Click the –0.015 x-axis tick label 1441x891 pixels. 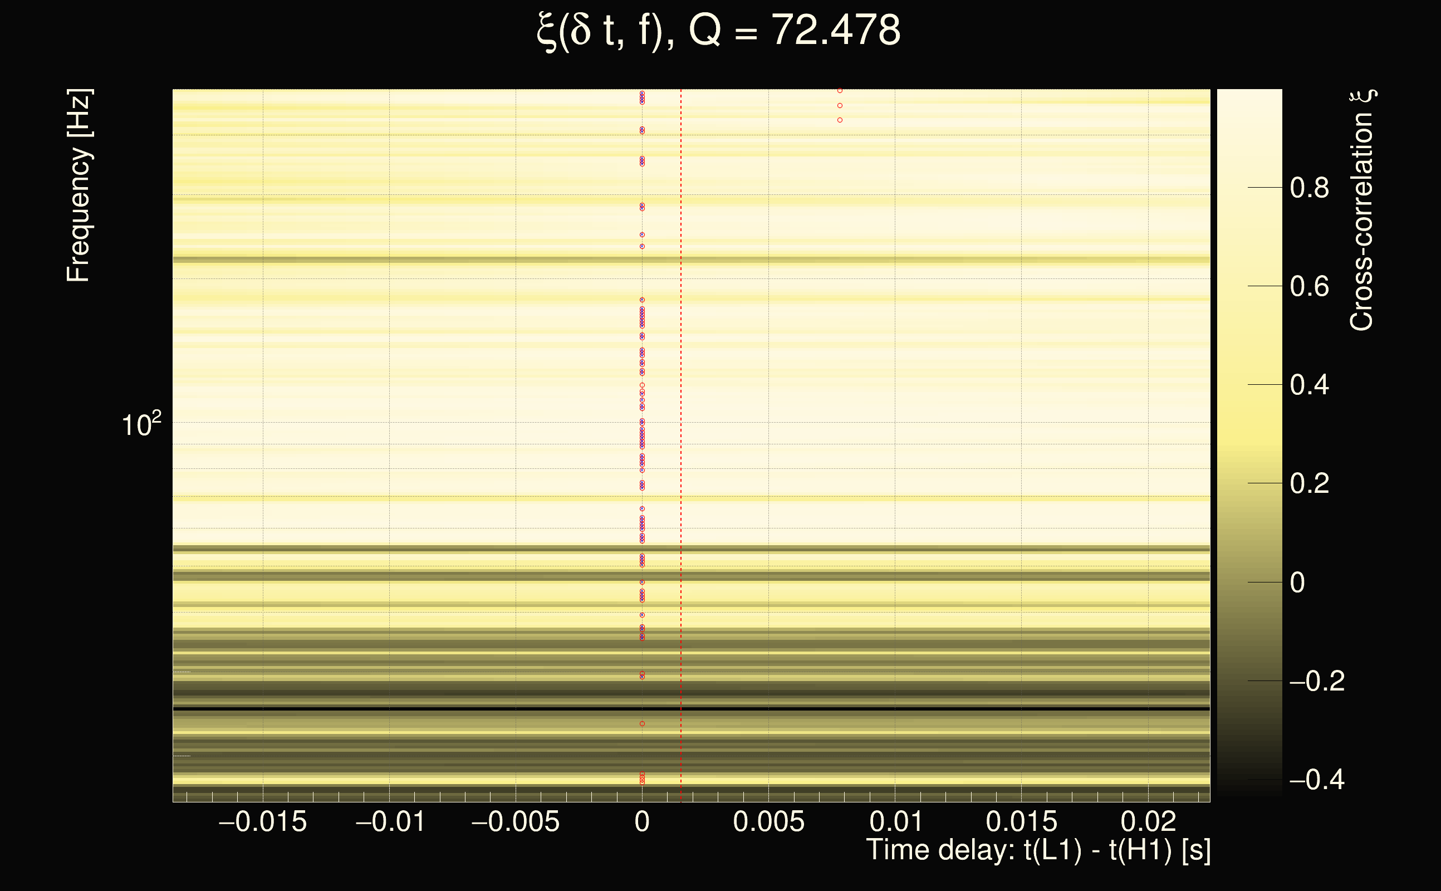[x=262, y=821]
